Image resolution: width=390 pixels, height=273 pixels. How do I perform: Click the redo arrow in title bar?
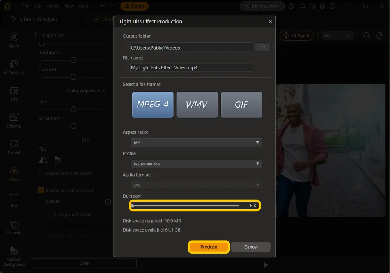tap(112, 6)
